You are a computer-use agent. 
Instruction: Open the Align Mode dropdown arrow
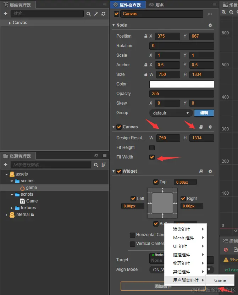click(x=209, y=269)
